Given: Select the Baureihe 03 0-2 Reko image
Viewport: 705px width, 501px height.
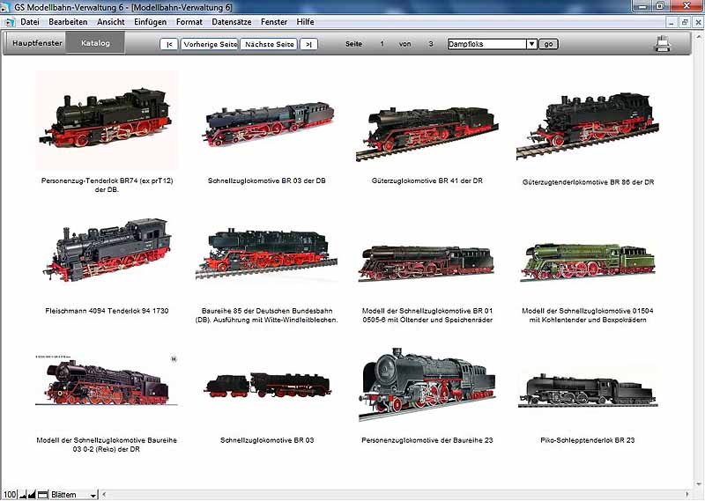Looking at the screenshot, I should click(x=107, y=380).
